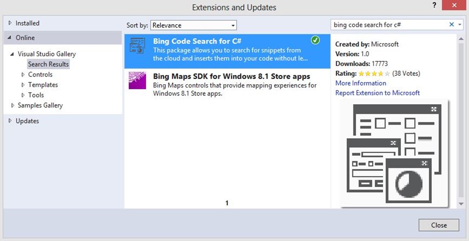Viewport: 469px width, 241px height.
Task: Click the Installed label
Action: pos(27,23)
